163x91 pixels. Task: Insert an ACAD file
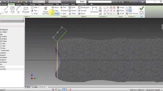point(120,14)
